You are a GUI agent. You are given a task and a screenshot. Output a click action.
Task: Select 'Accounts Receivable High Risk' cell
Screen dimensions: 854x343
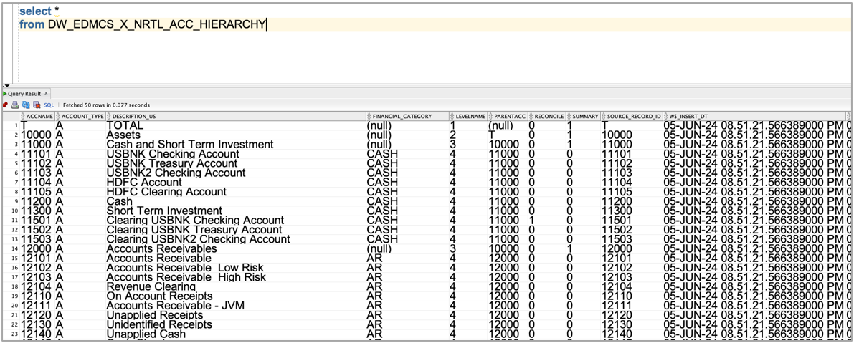[237, 277]
